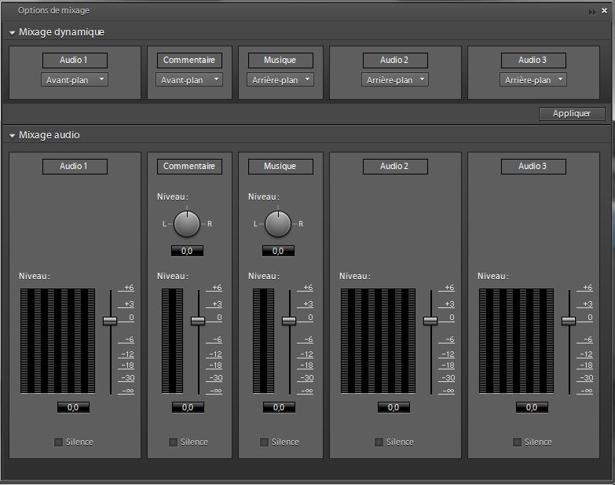Viewport: 615px width, 485px height.
Task: Click the -6 mark on Audio 2 scale
Action: [x=449, y=340]
